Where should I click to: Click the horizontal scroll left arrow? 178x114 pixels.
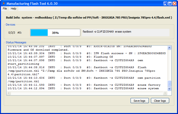pyautogui.click(x=9, y=93)
